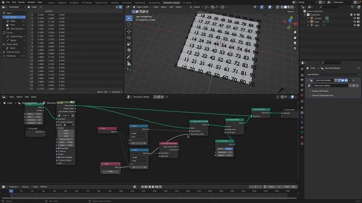
Task: Select the Move tool in viewport toolbar
Action: coord(129,32)
